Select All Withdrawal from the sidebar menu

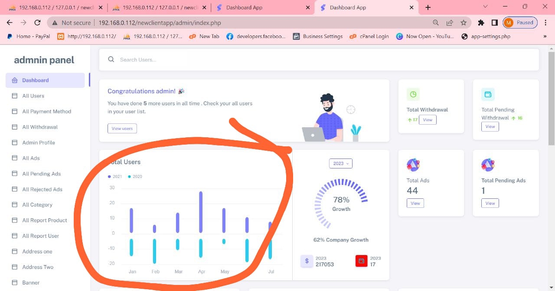[x=40, y=127]
